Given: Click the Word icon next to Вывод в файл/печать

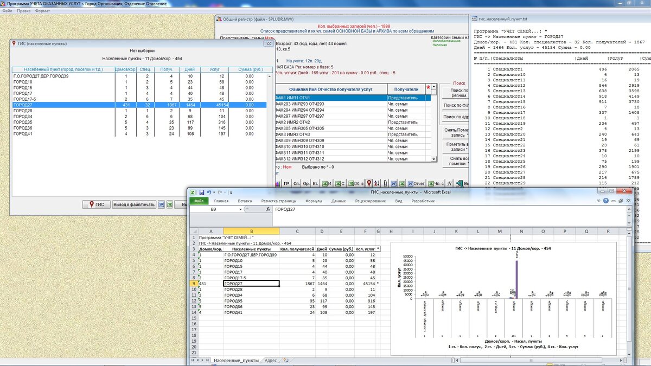Looking at the screenshot, I should (x=162, y=204).
